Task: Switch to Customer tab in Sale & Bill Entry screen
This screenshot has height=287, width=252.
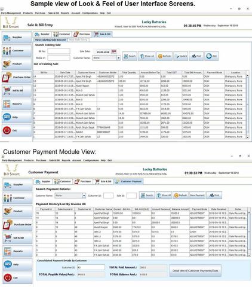Action: (x=62, y=34)
